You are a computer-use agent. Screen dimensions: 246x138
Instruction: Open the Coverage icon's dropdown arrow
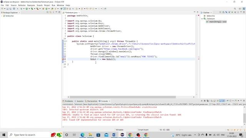pos(35,9)
